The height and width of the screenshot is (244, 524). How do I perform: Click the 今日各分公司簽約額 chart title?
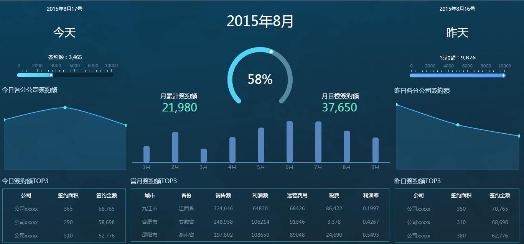pyautogui.click(x=30, y=90)
